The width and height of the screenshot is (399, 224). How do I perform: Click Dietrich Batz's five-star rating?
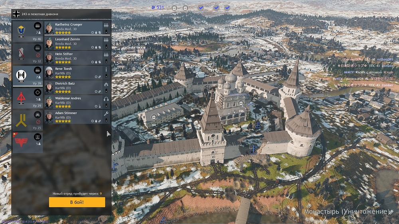[x=63, y=92]
